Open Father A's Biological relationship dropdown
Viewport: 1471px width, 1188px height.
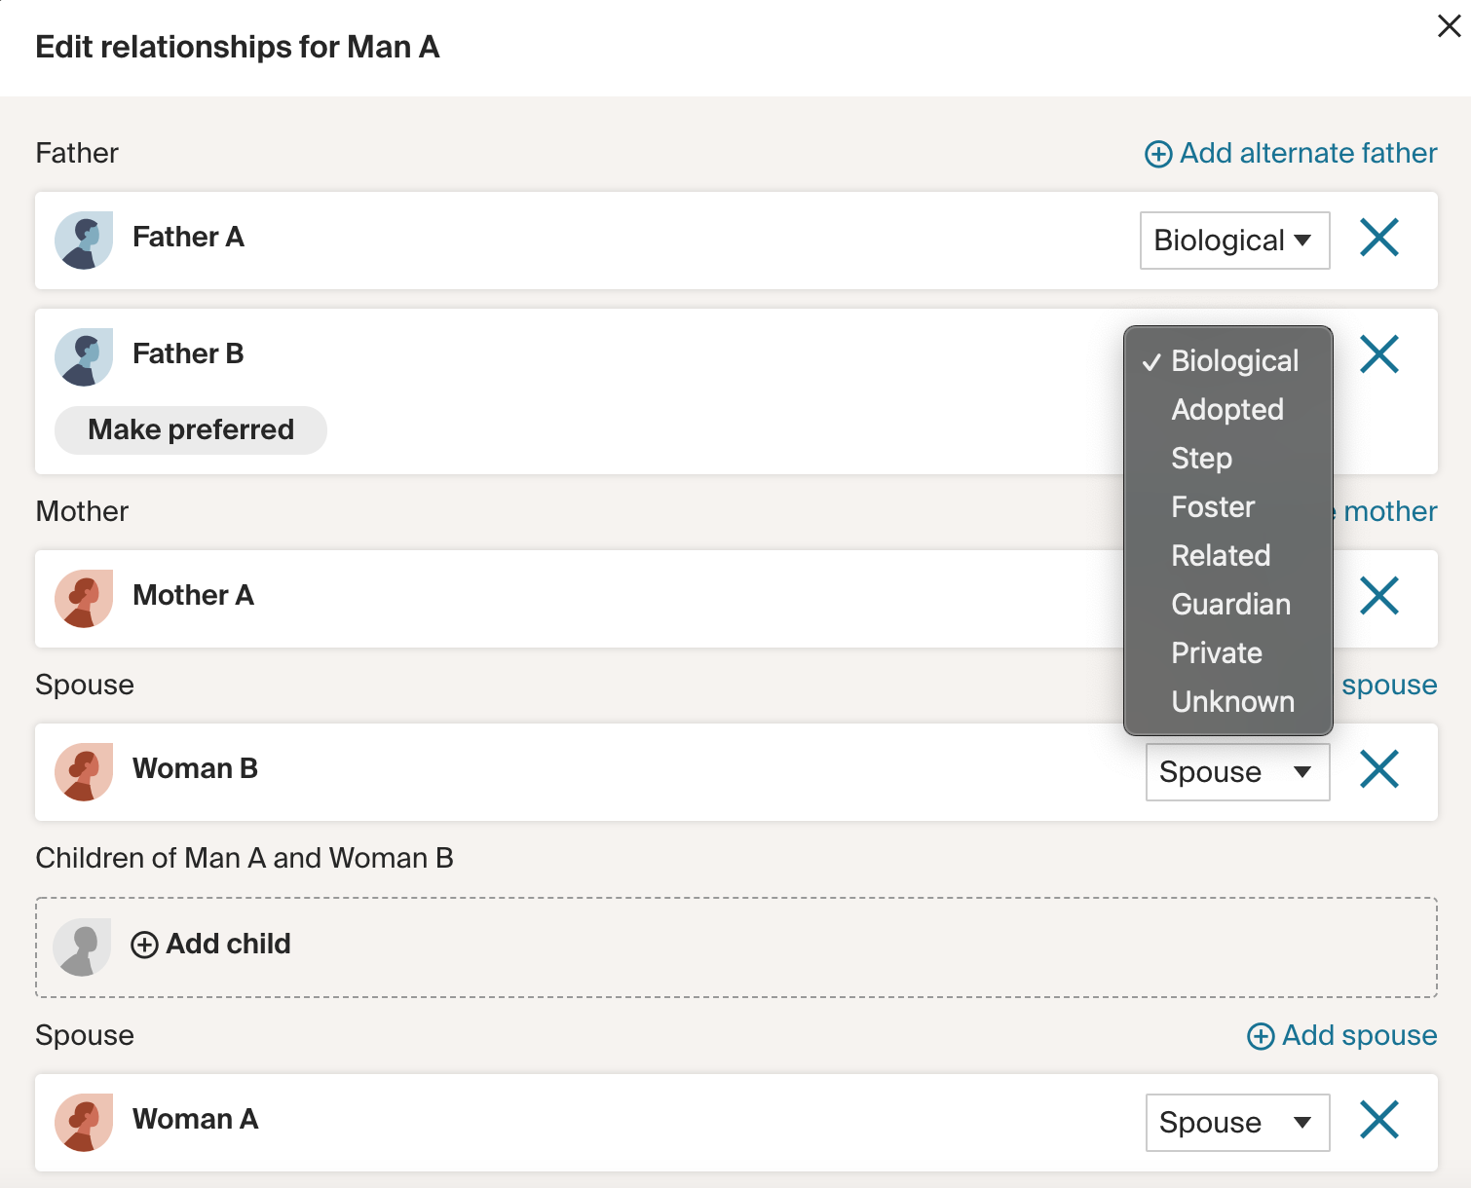tap(1233, 241)
